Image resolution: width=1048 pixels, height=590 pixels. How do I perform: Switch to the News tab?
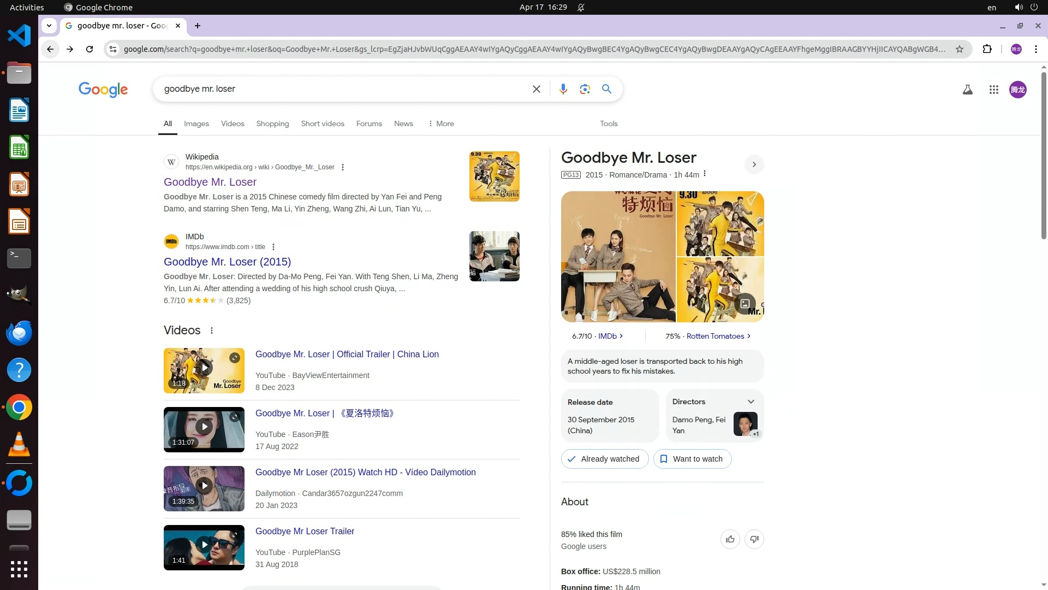[x=403, y=123]
